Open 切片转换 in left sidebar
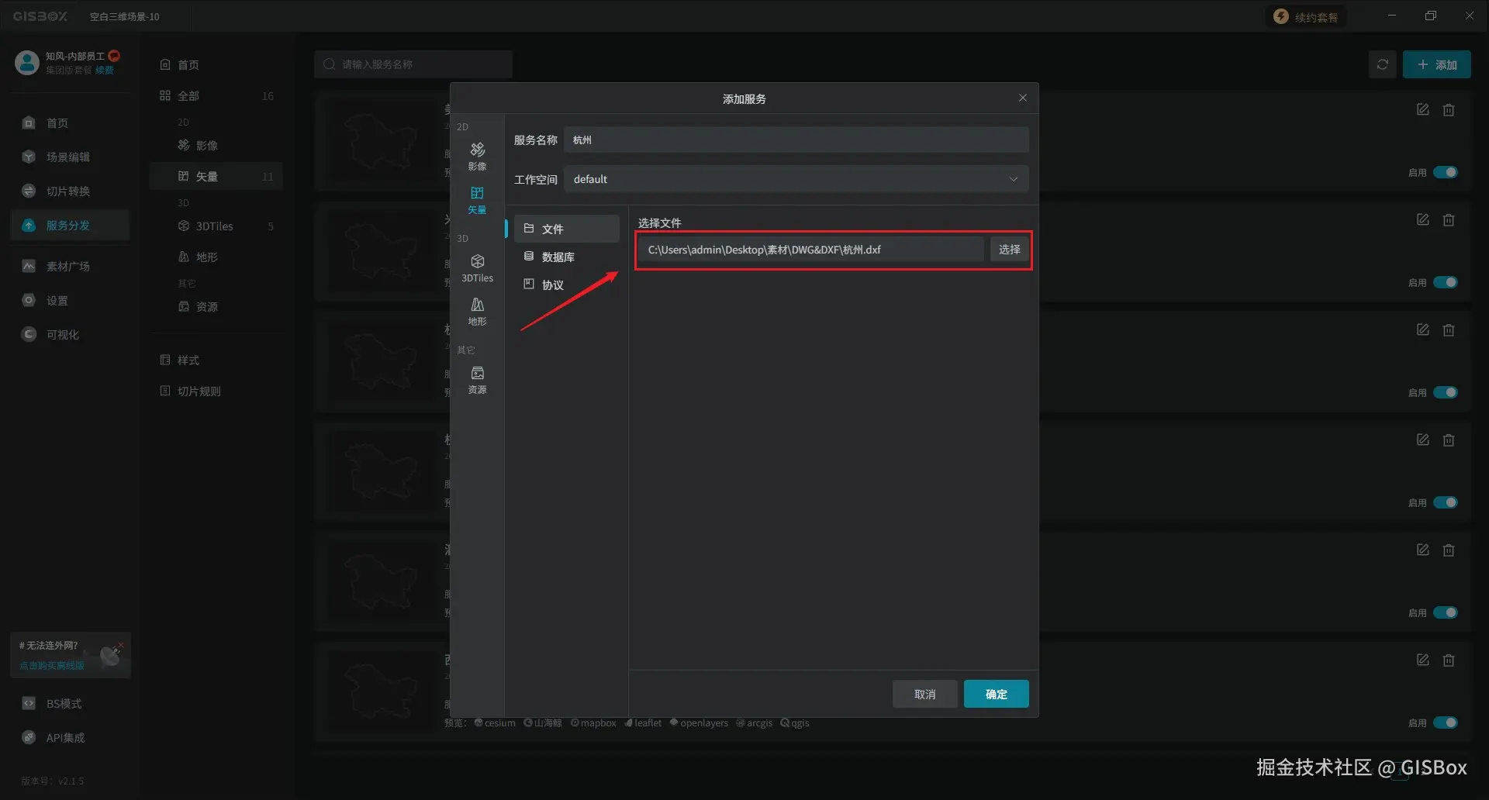 [70, 191]
